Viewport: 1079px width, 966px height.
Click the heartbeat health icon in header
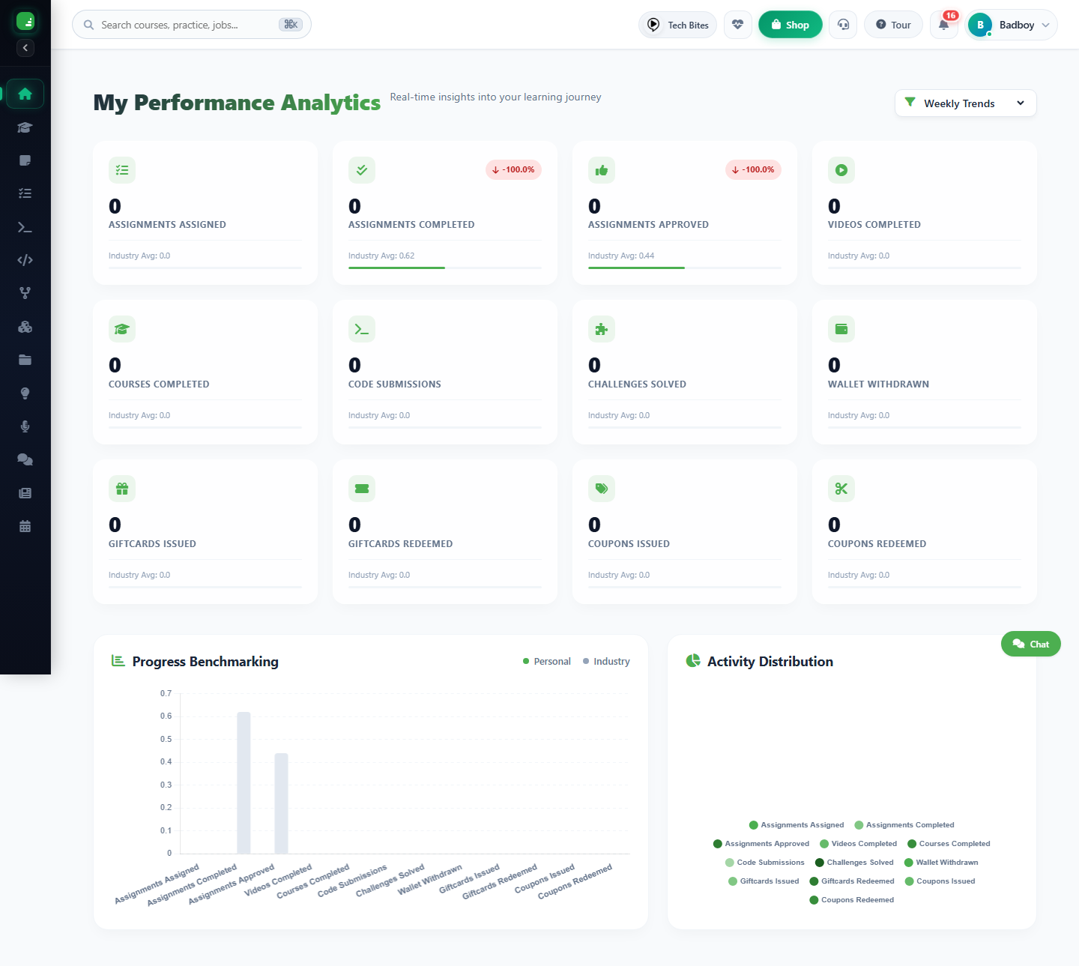738,25
